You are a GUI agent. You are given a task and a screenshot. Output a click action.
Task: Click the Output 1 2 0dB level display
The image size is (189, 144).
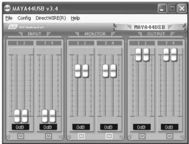(x=142, y=127)
